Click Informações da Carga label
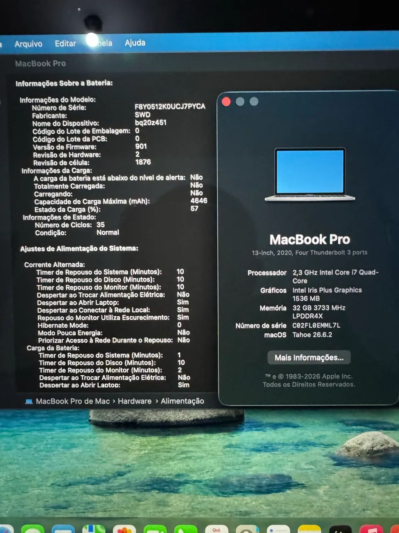The image size is (399, 533). (57, 171)
